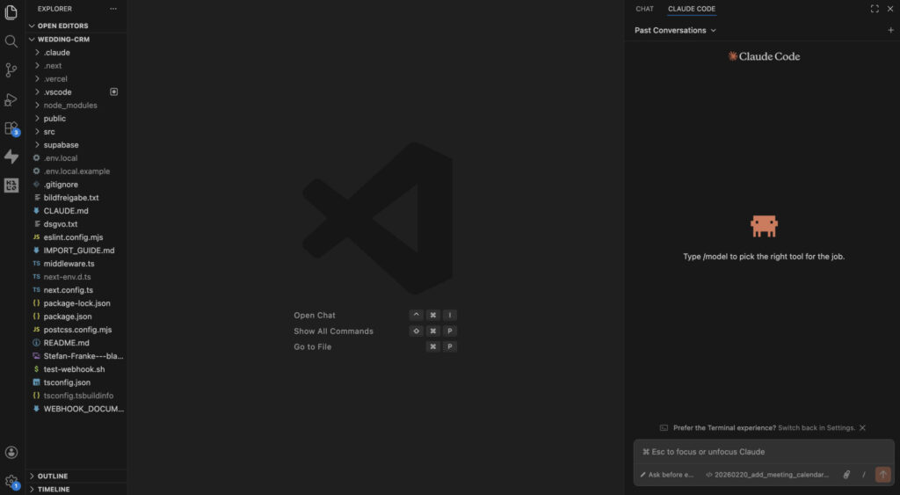Attach a file with paperclip icon
The image size is (900, 495).
(x=846, y=475)
